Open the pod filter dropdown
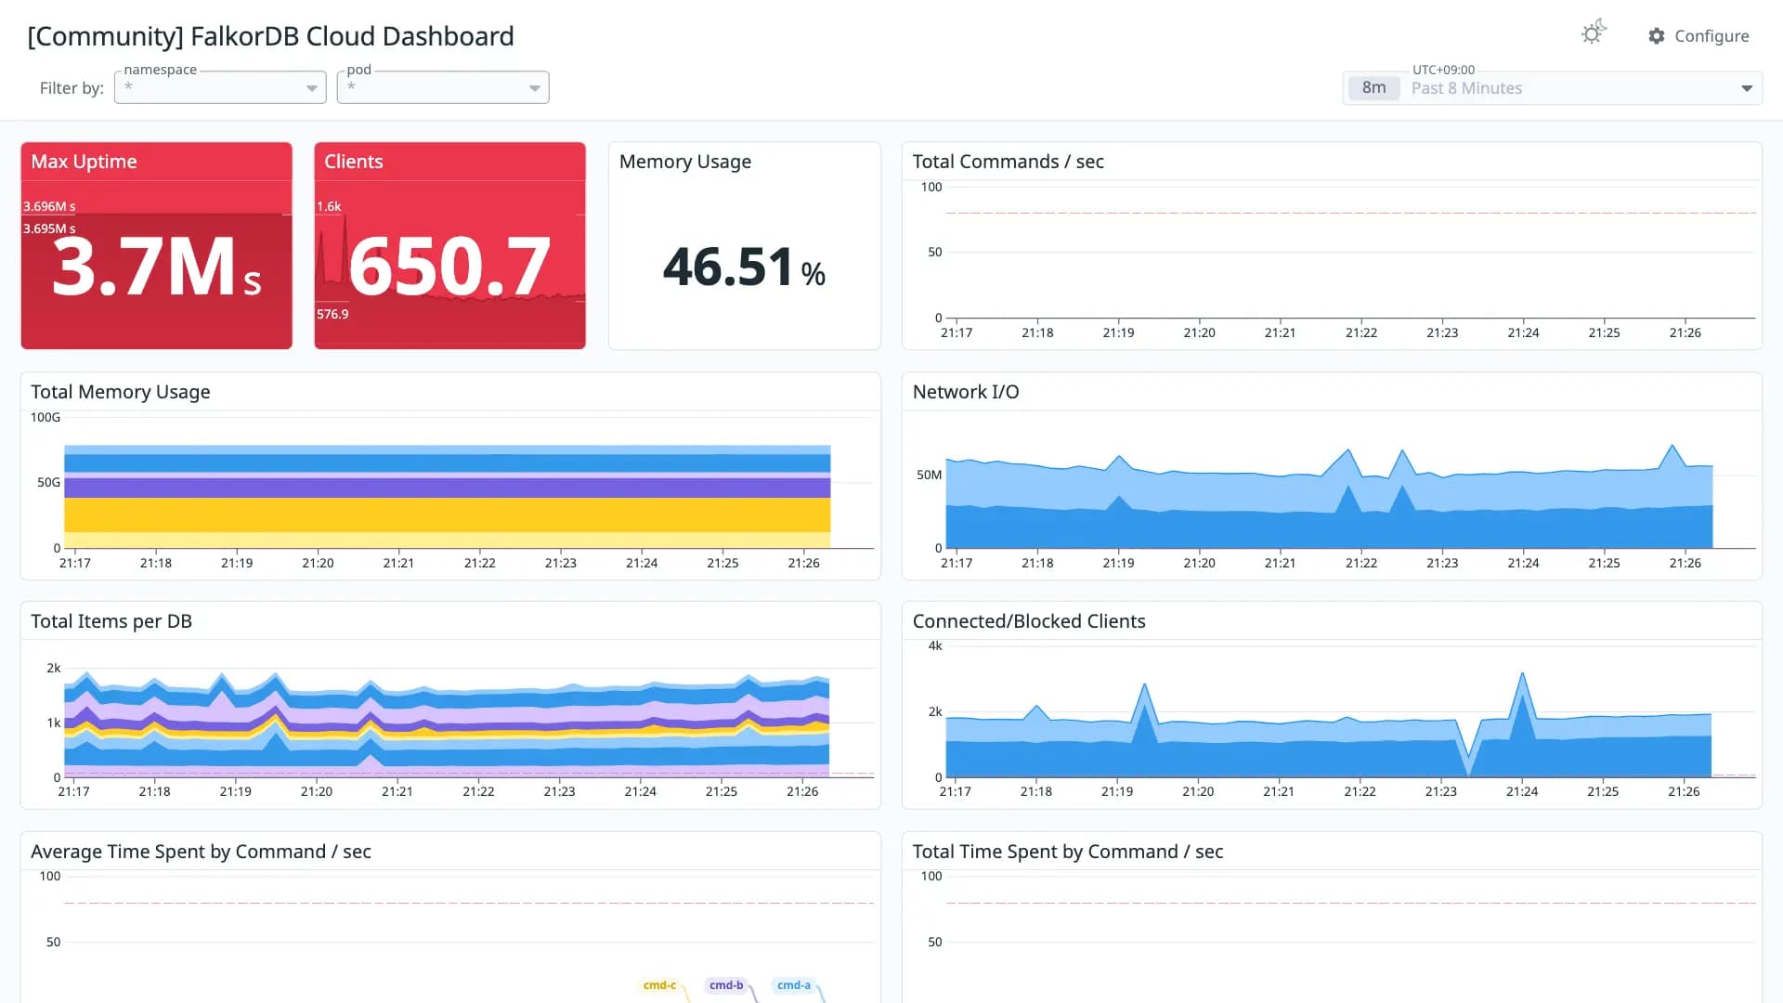Viewport: 1783px width, 1003px height. pos(443,87)
